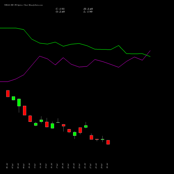
Task: Click the '24 Jul' date axis label
Action: tap(85, 166)
